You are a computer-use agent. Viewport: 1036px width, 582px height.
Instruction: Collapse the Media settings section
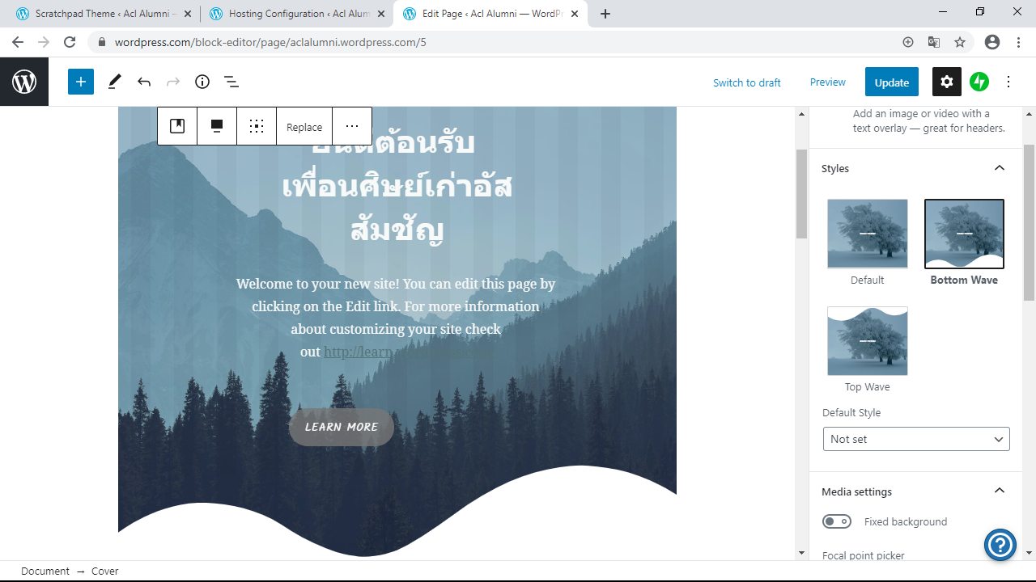[x=1000, y=491]
